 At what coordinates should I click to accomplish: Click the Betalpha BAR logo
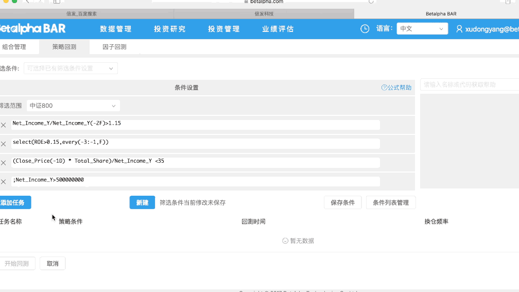click(x=32, y=29)
